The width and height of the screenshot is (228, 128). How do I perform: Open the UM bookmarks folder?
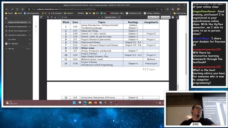(x=89, y=13)
